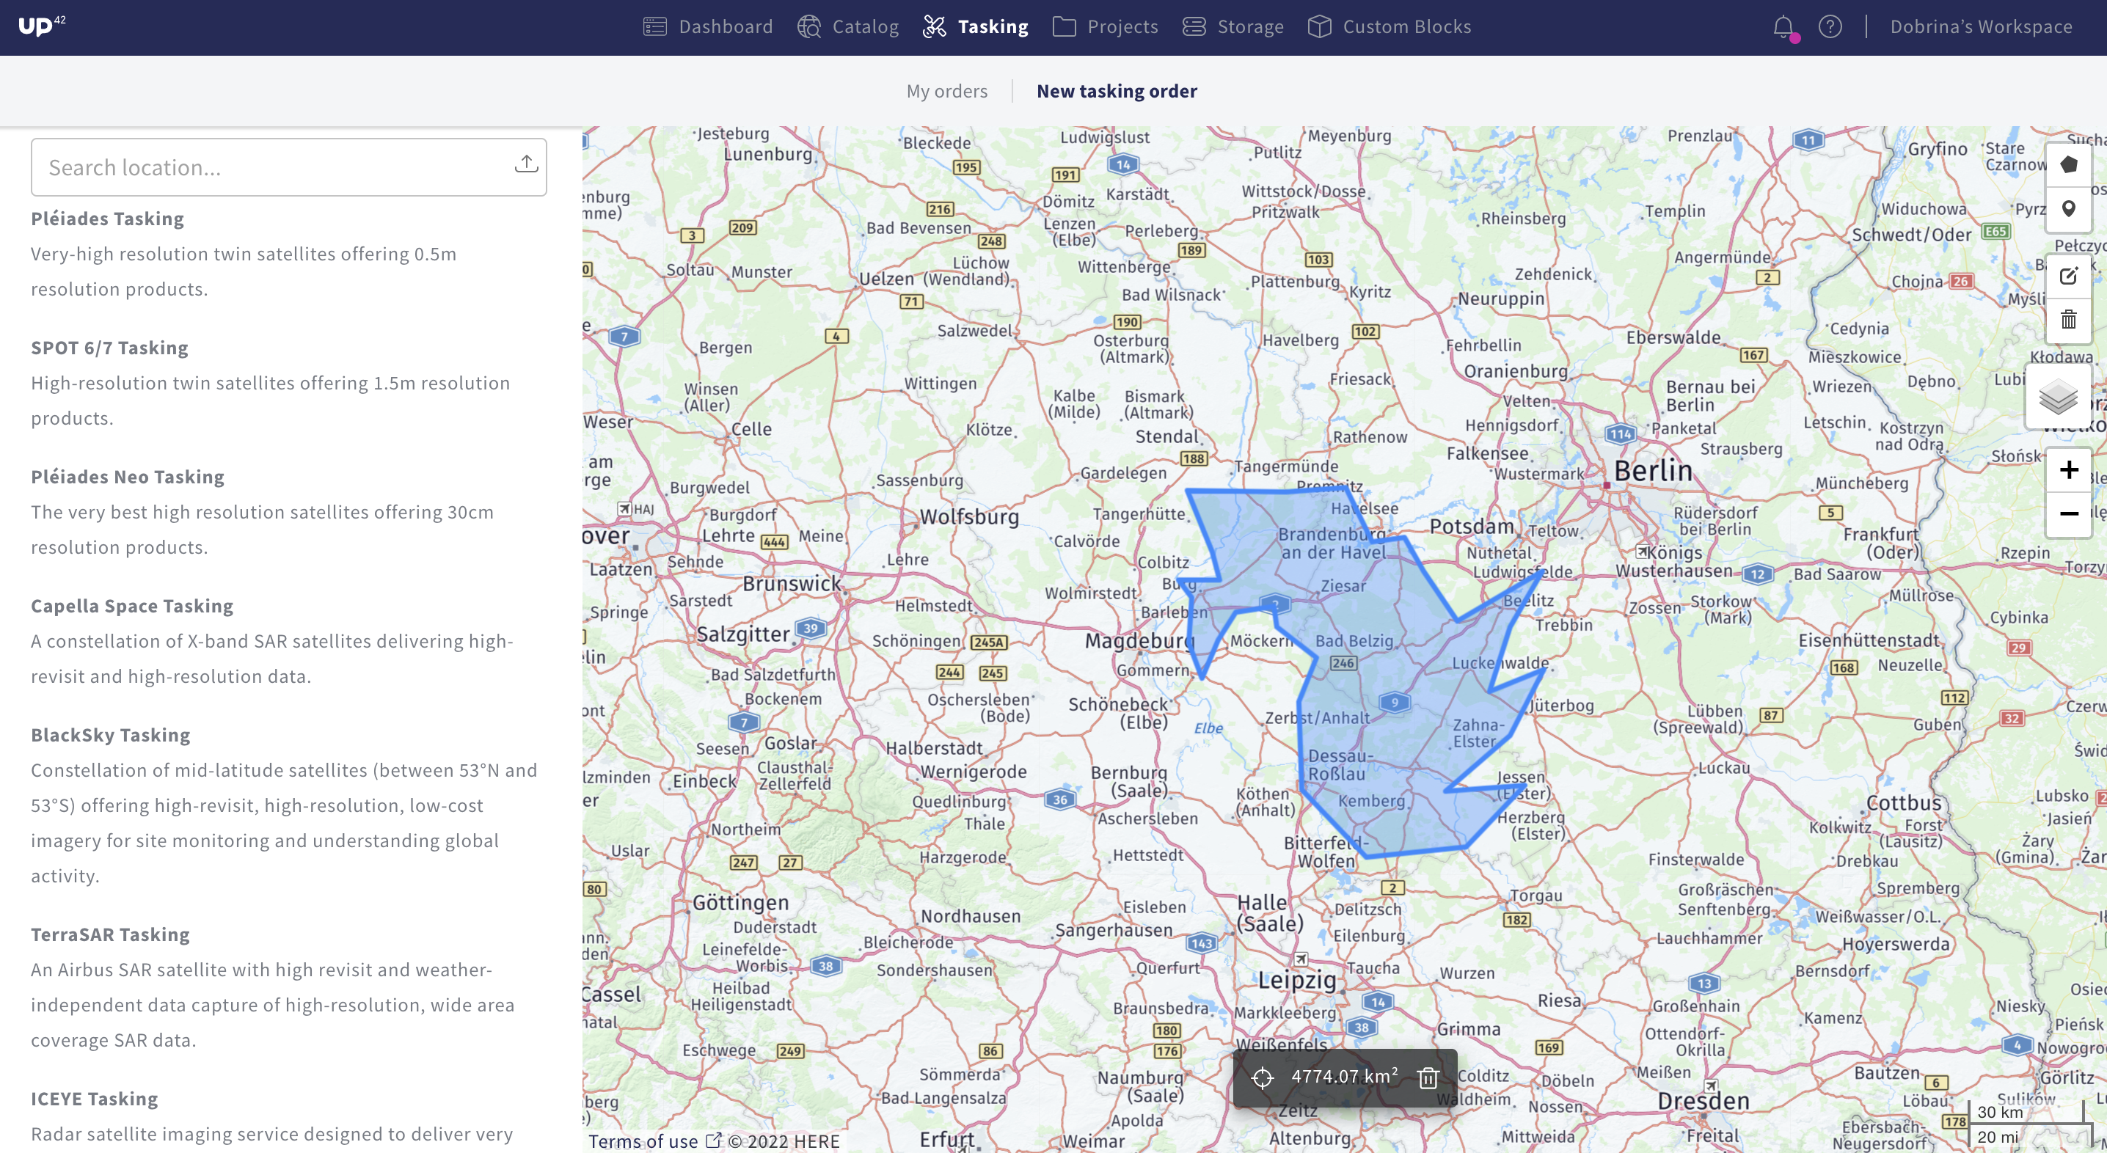Open Dobrina's Workspace menu
The height and width of the screenshot is (1153, 2107).
(1980, 27)
